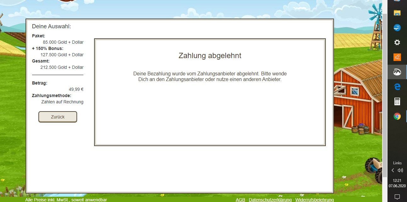Open the blue seagull app in taskbar
Image resolution: width=407 pixels, height=202 pixels.
(x=397, y=28)
